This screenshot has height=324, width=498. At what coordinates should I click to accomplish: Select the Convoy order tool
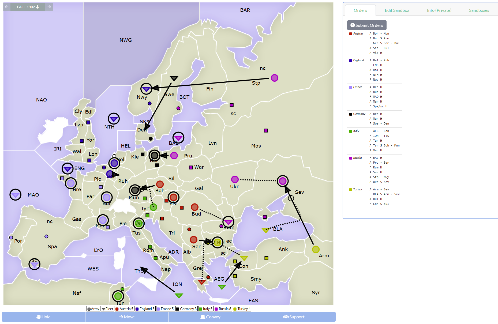[x=210, y=317]
